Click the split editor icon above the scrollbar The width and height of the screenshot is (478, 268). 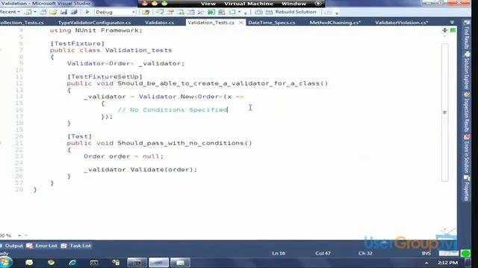[445, 31]
